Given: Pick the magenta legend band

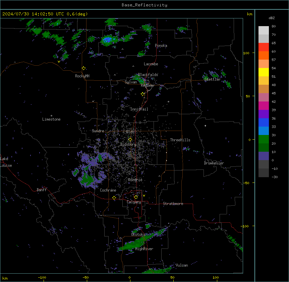Looking at the screenshot, I should [x=264, y=105].
